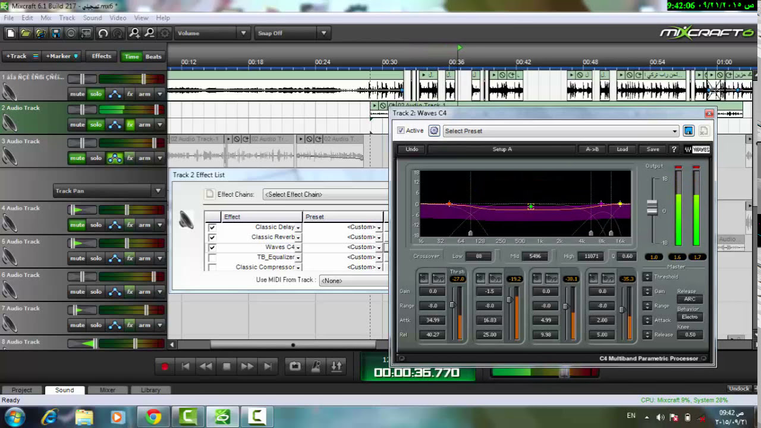761x428 pixels.
Task: Toggle loop mode icon in transport
Action: [x=295, y=367]
